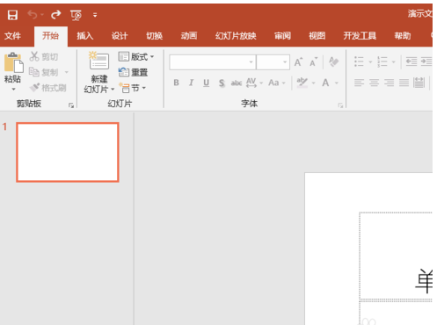Click the Undo arrow icon
The width and height of the screenshot is (444, 325).
click(33, 14)
